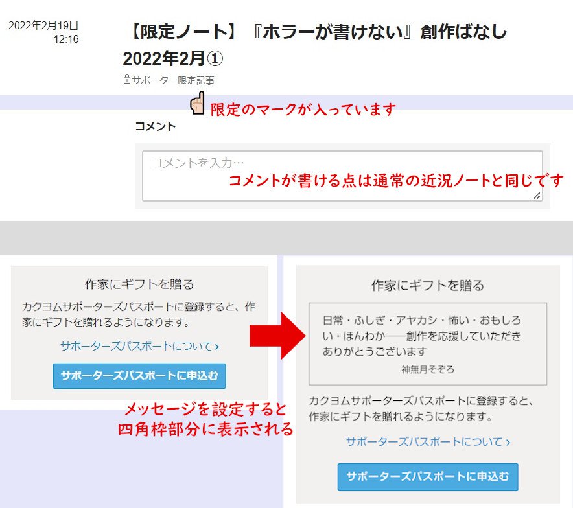Click the サポーター限定記事 label
The image size is (573, 508).
coord(172,80)
